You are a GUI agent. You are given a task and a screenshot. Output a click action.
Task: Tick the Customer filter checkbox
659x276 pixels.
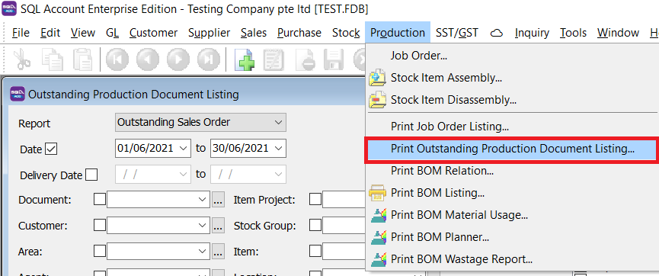(100, 226)
